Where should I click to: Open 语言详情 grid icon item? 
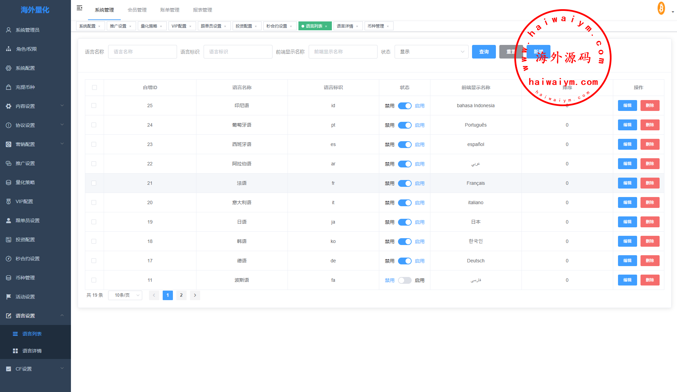coord(15,351)
